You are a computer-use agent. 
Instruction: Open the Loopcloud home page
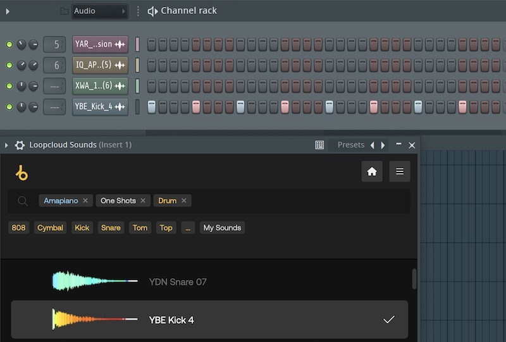pos(372,171)
